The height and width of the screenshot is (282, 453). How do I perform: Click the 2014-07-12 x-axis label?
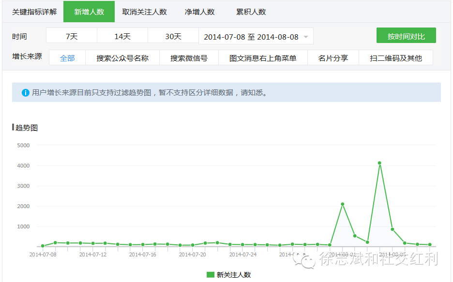click(93, 254)
